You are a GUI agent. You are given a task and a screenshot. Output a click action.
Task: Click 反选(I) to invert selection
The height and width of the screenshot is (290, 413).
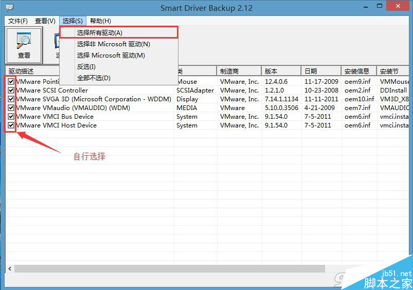tap(86, 67)
